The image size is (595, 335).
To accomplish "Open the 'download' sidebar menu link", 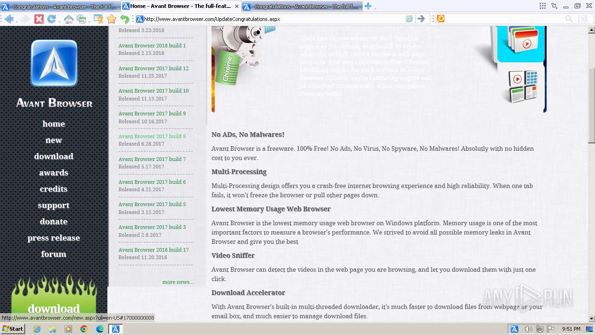I will pos(53,156).
